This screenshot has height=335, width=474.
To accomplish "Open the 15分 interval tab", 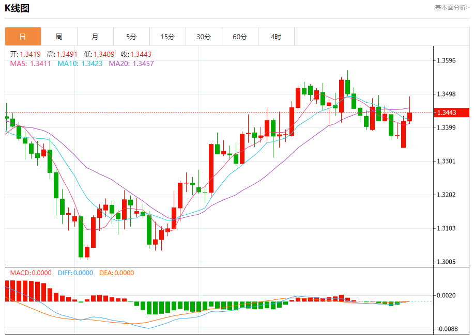I will [x=168, y=37].
